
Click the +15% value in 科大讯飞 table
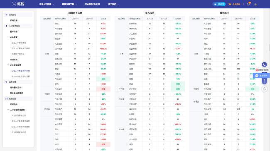click(x=253, y=149)
